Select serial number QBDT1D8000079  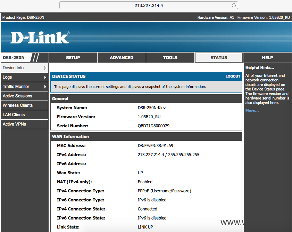[153, 126]
